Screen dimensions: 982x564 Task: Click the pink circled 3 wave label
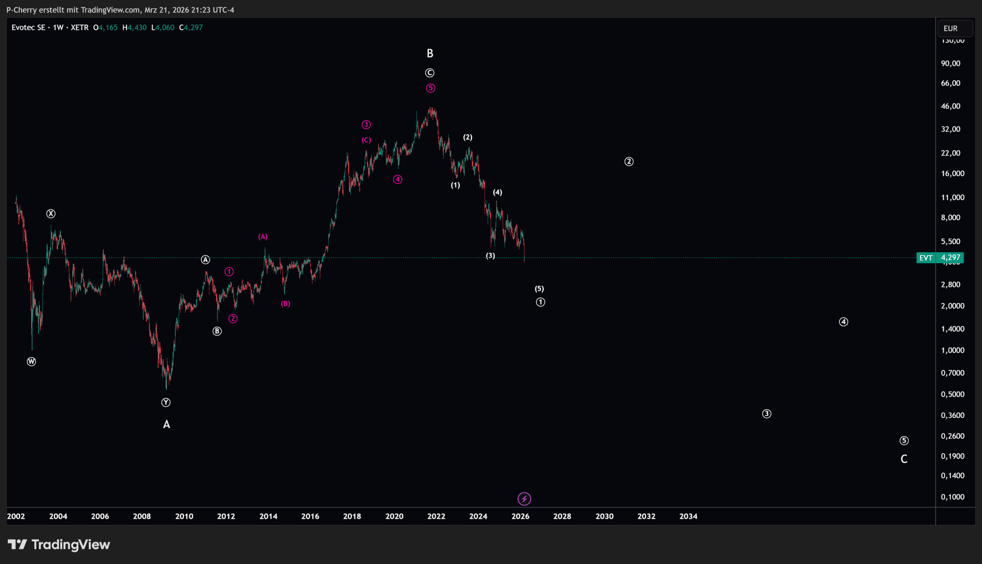pyautogui.click(x=366, y=125)
